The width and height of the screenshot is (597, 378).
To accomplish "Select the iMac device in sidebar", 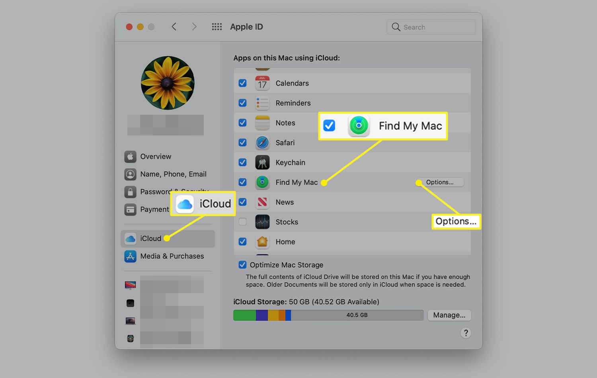I will 130,285.
